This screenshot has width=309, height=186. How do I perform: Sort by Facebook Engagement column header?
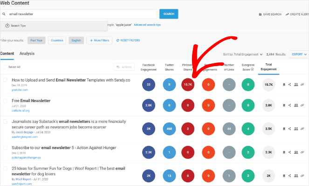(149, 67)
